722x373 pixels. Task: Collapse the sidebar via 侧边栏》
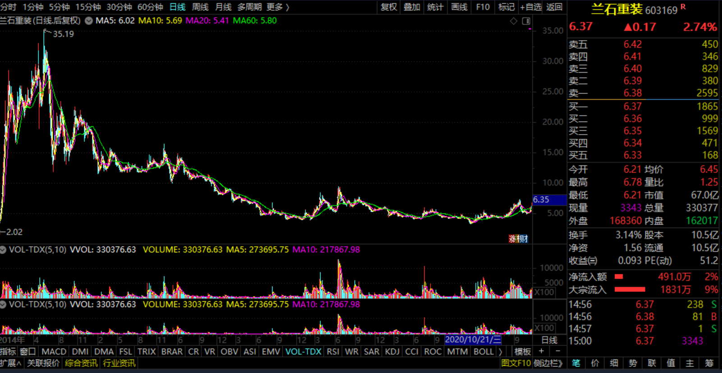[548, 363]
